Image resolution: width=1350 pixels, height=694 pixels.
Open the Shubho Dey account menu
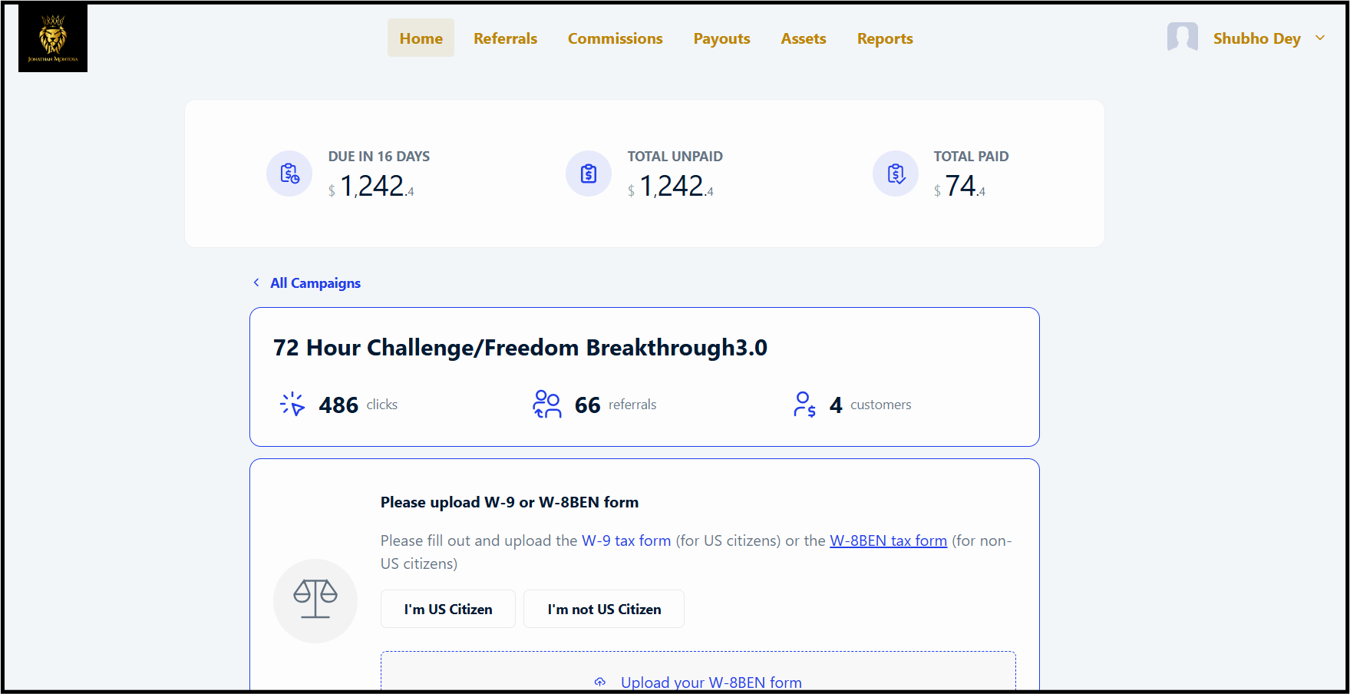[x=1256, y=38]
